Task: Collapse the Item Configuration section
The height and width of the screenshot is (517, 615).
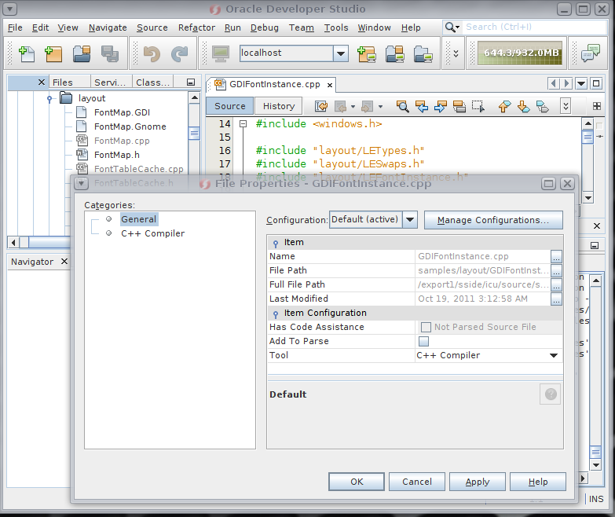Action: click(x=275, y=313)
